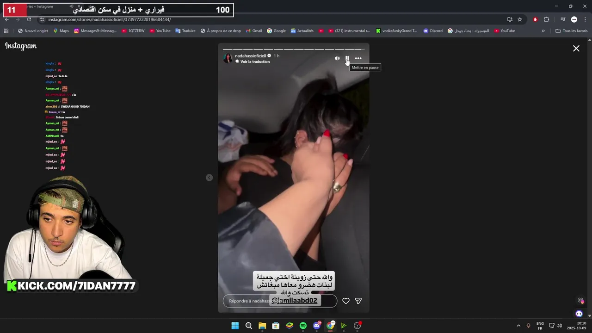
Task: Open OBS Studio from taskbar
Action: (x=358, y=326)
